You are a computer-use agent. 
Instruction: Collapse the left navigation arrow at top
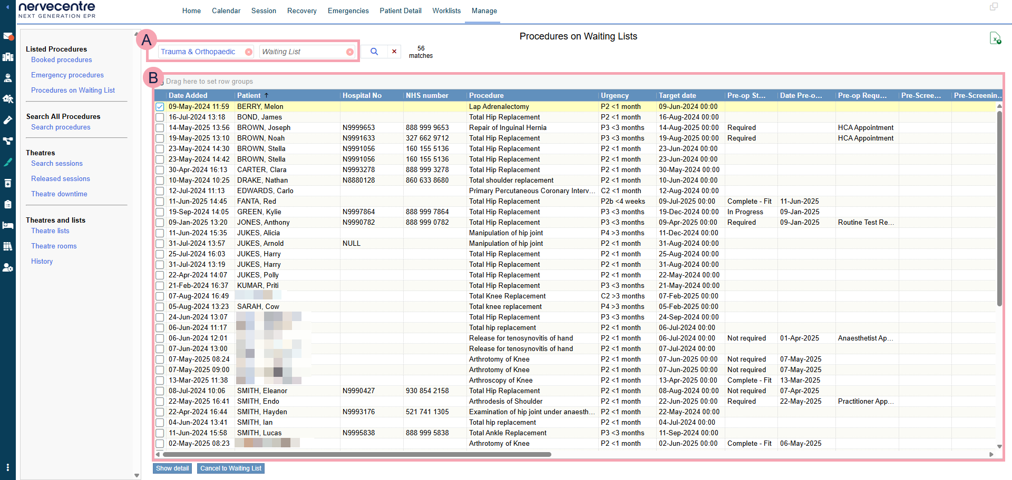click(7, 7)
